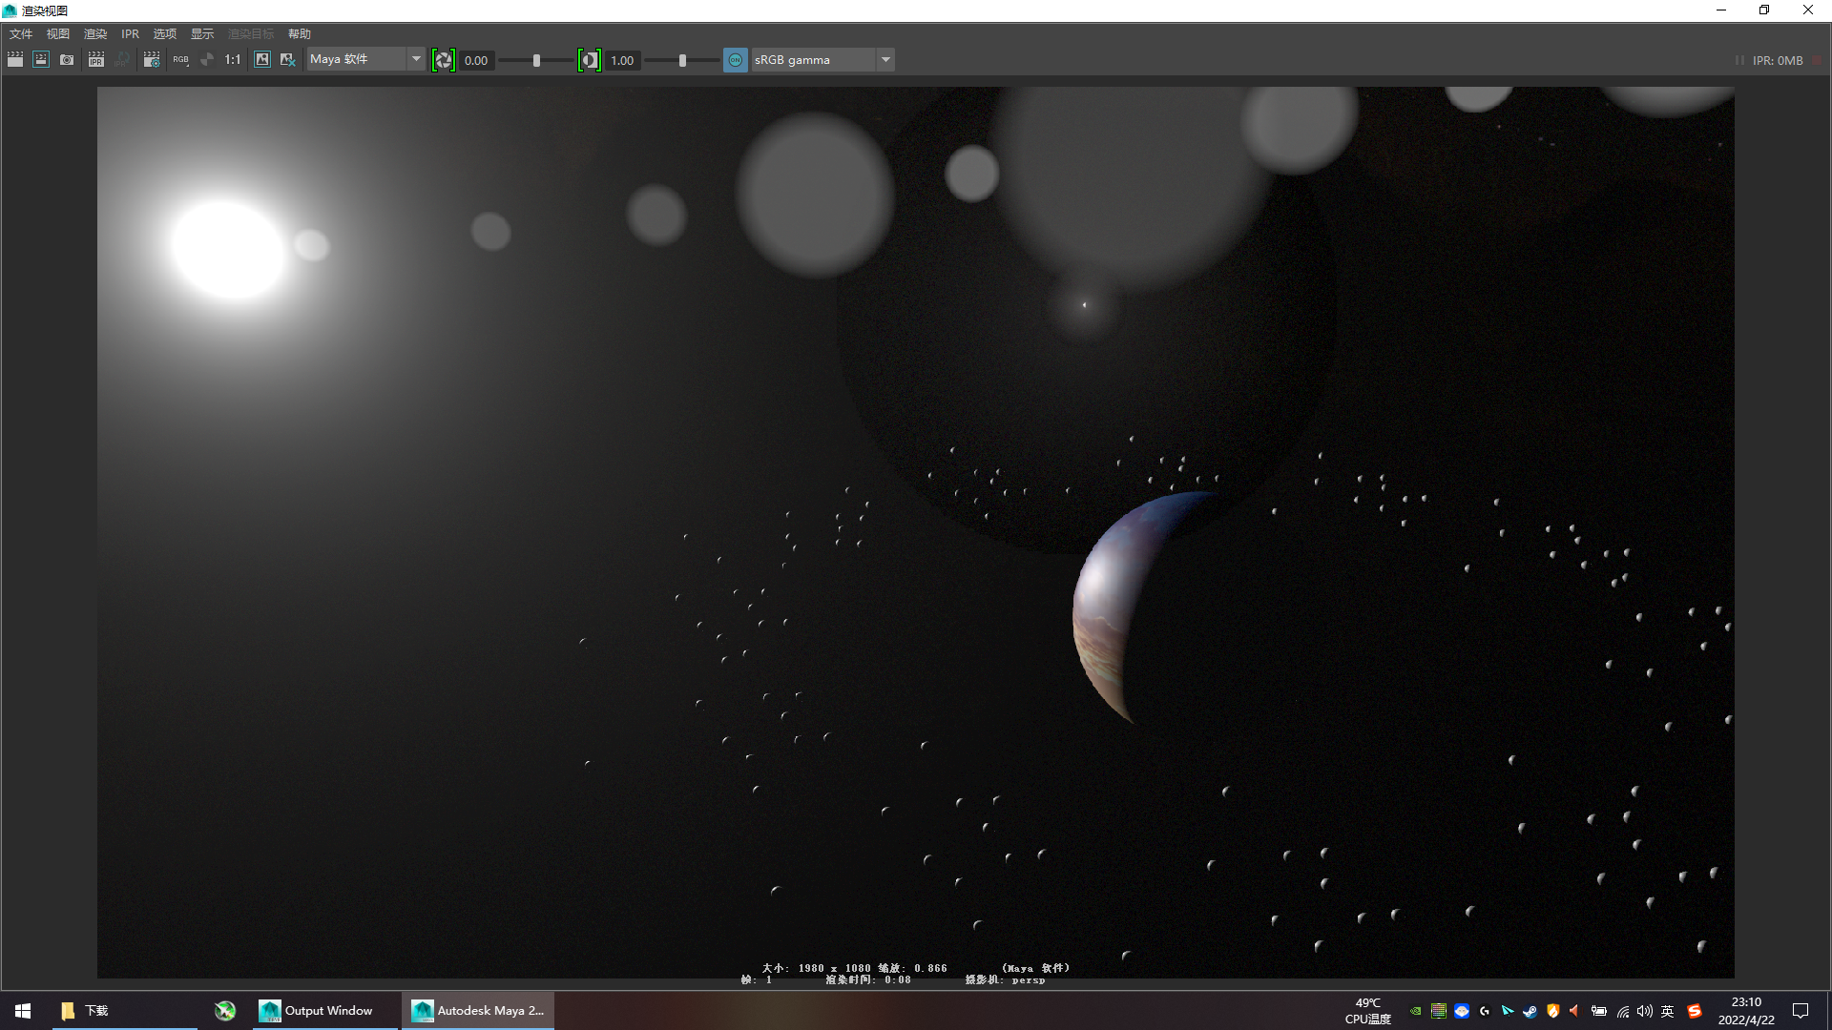Set real size with the 1:1 button
The image size is (1832, 1030).
click(233, 59)
